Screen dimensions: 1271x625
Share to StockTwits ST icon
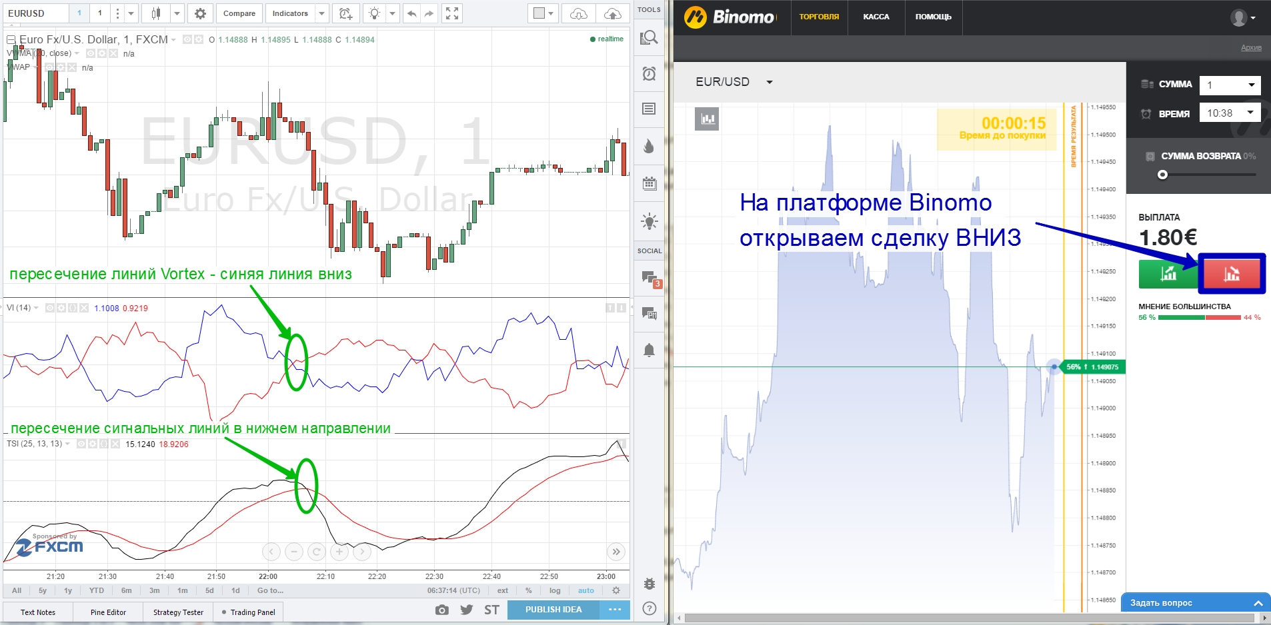pyautogui.click(x=491, y=610)
